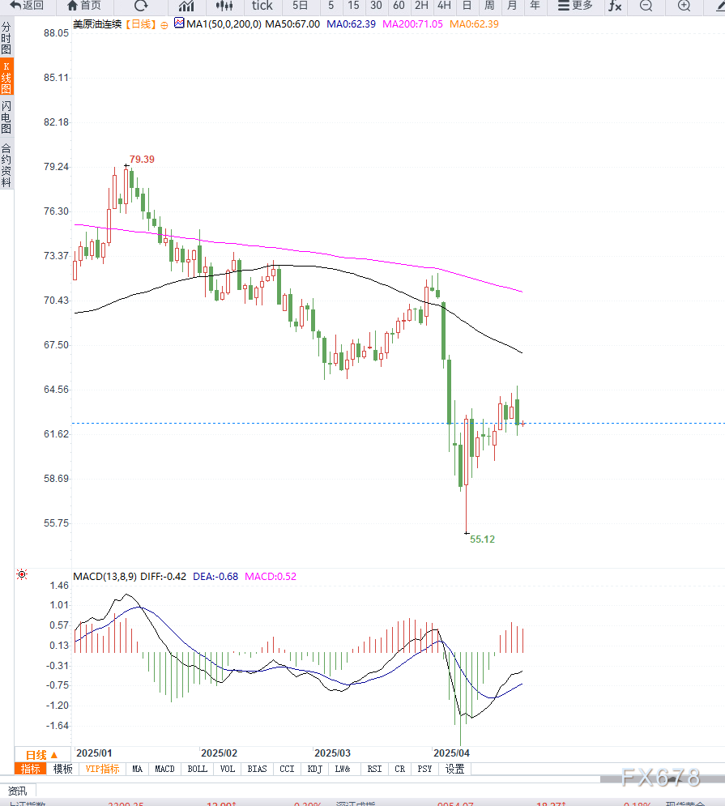Select the 4H timeframe period
The height and width of the screenshot is (806, 725).
click(x=444, y=6)
